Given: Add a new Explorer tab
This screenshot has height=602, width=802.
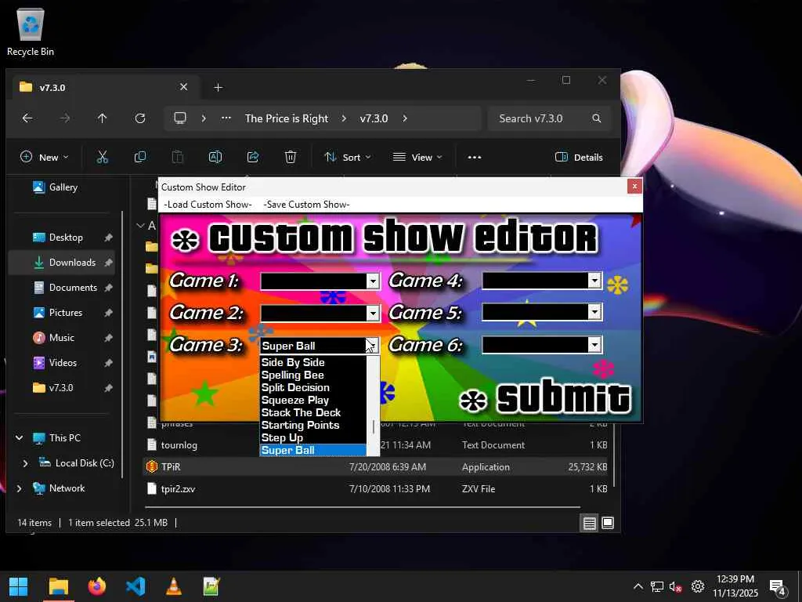Looking at the screenshot, I should tap(219, 88).
